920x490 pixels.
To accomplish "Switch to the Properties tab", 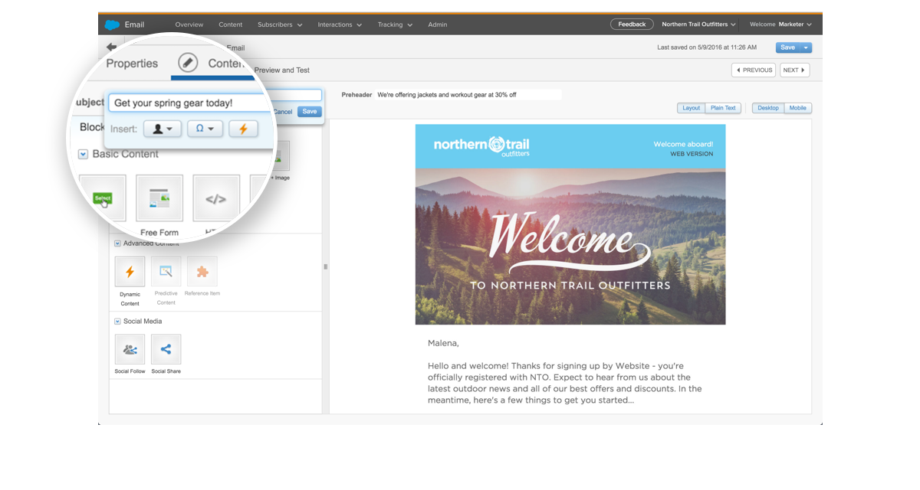I will coord(132,64).
